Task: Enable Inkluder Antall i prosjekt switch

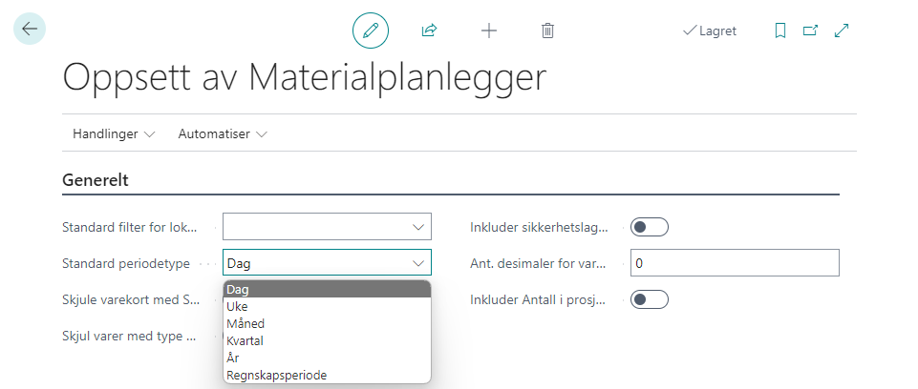Action: tap(650, 299)
